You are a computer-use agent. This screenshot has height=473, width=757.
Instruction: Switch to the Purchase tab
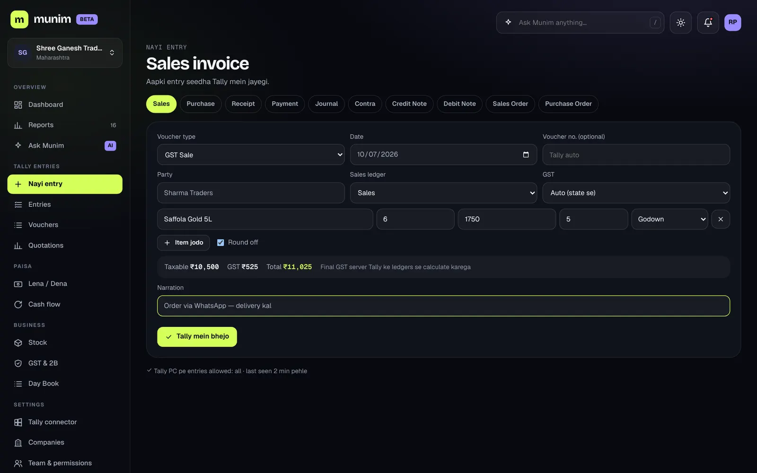[201, 104]
